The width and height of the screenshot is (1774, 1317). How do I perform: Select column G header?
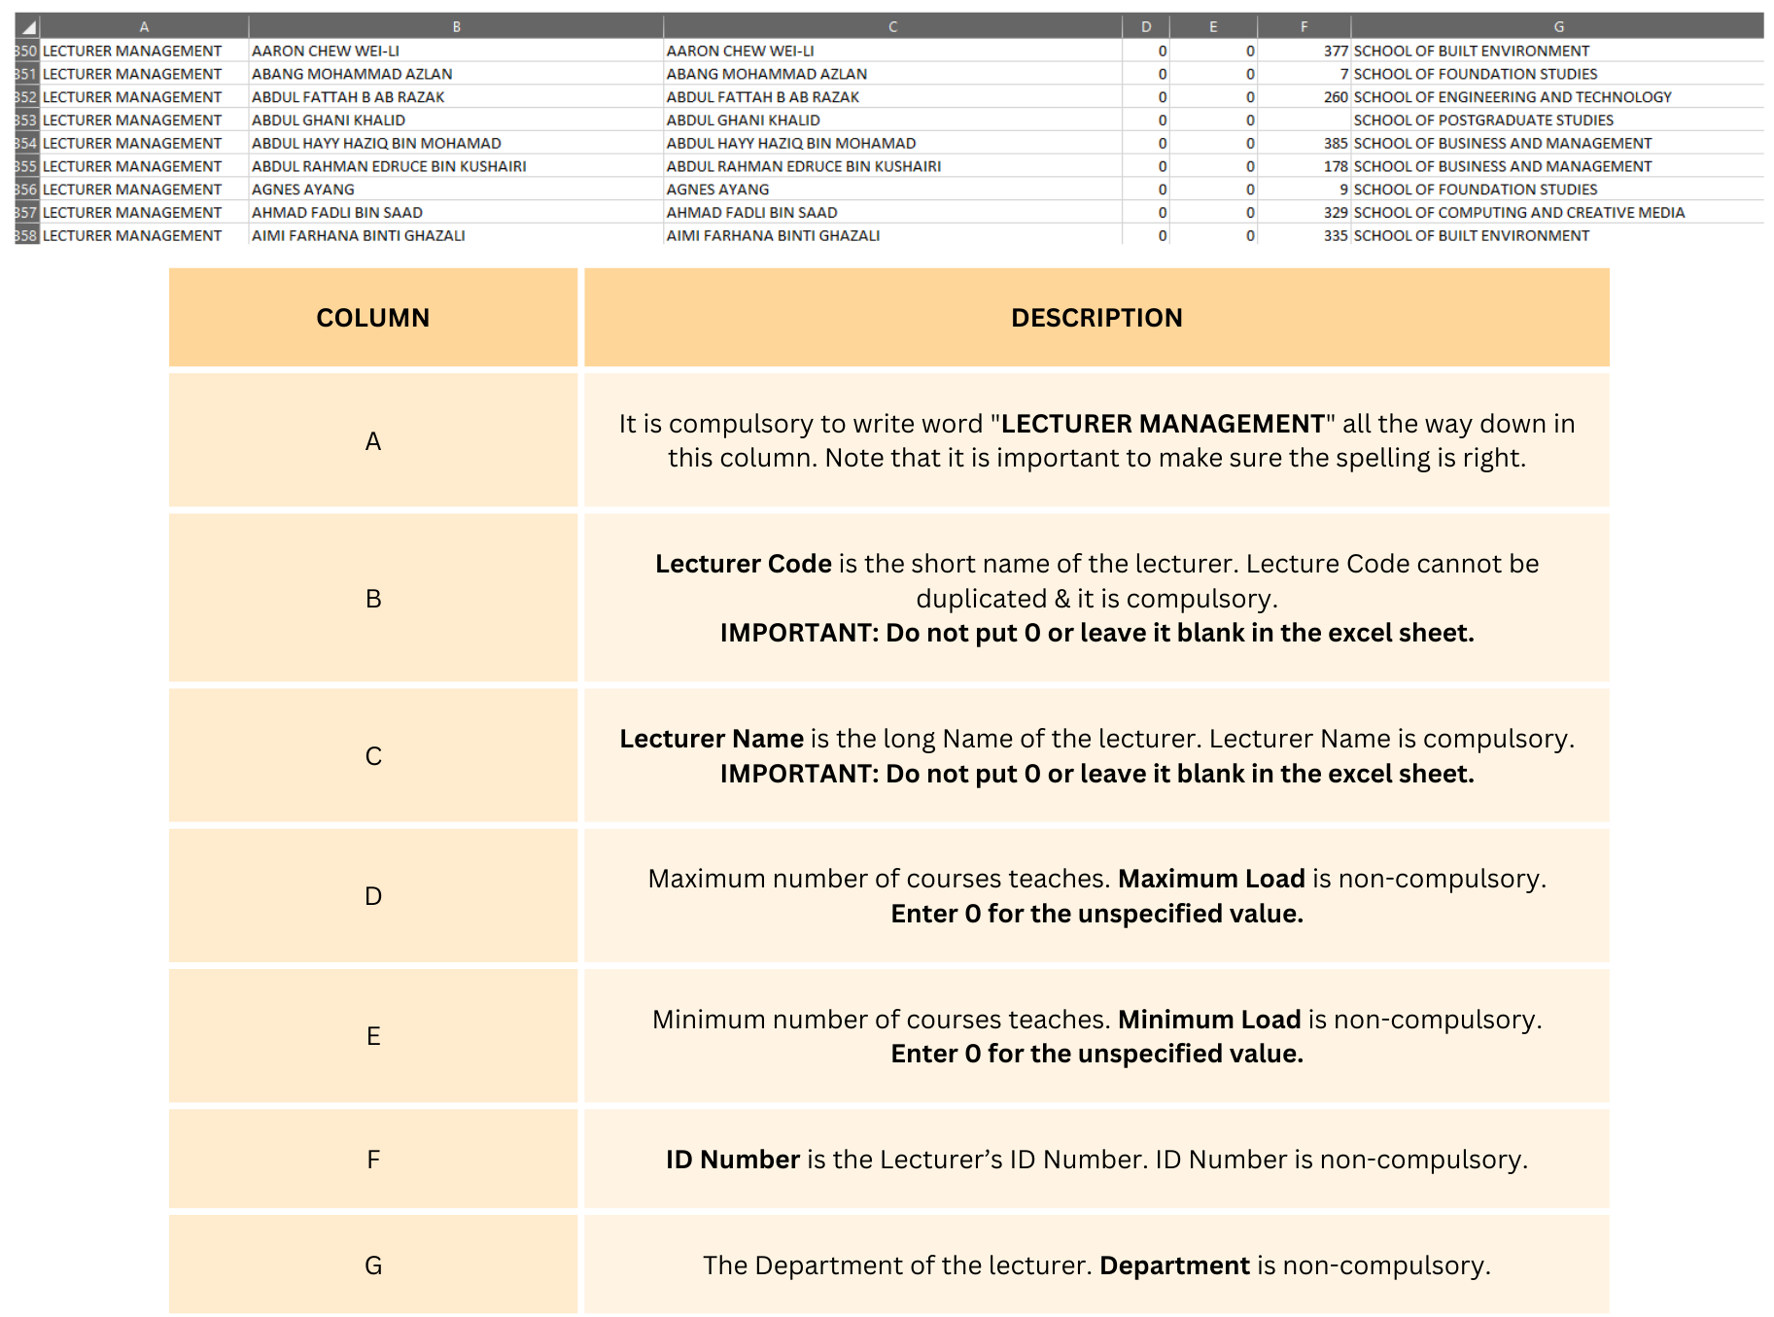[x=1558, y=27]
